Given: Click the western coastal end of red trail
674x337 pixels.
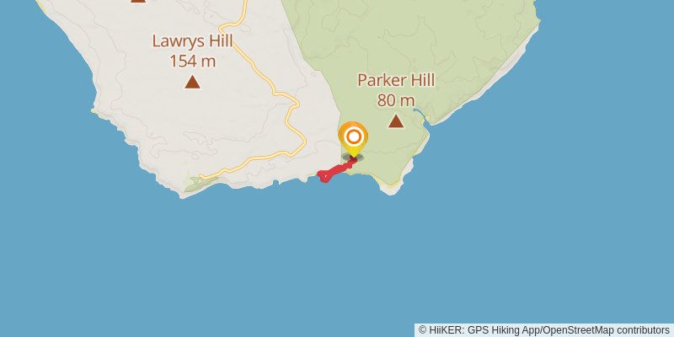Looking at the screenshot, I should pos(324,176).
